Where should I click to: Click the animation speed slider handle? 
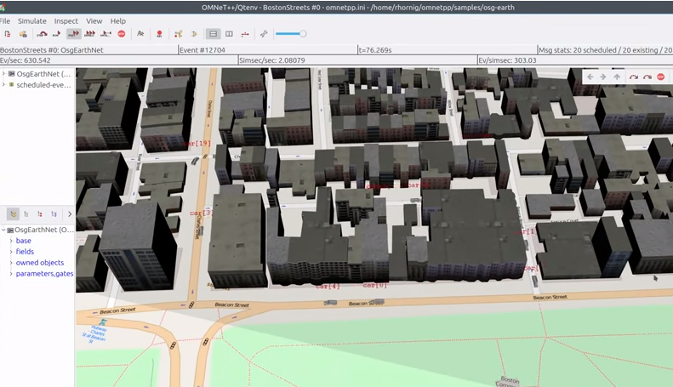[303, 34]
